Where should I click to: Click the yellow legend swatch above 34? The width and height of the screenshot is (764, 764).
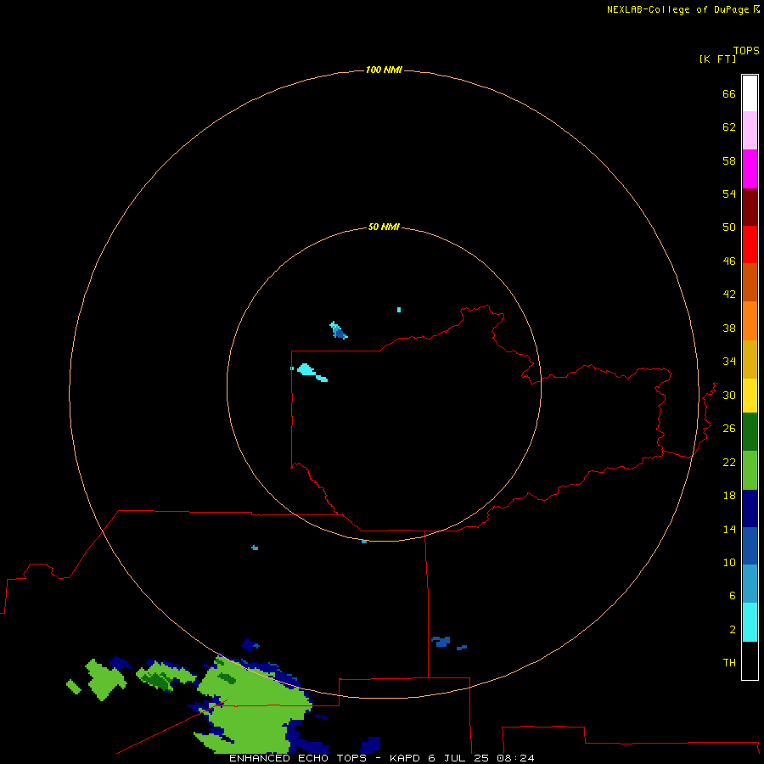(750, 396)
